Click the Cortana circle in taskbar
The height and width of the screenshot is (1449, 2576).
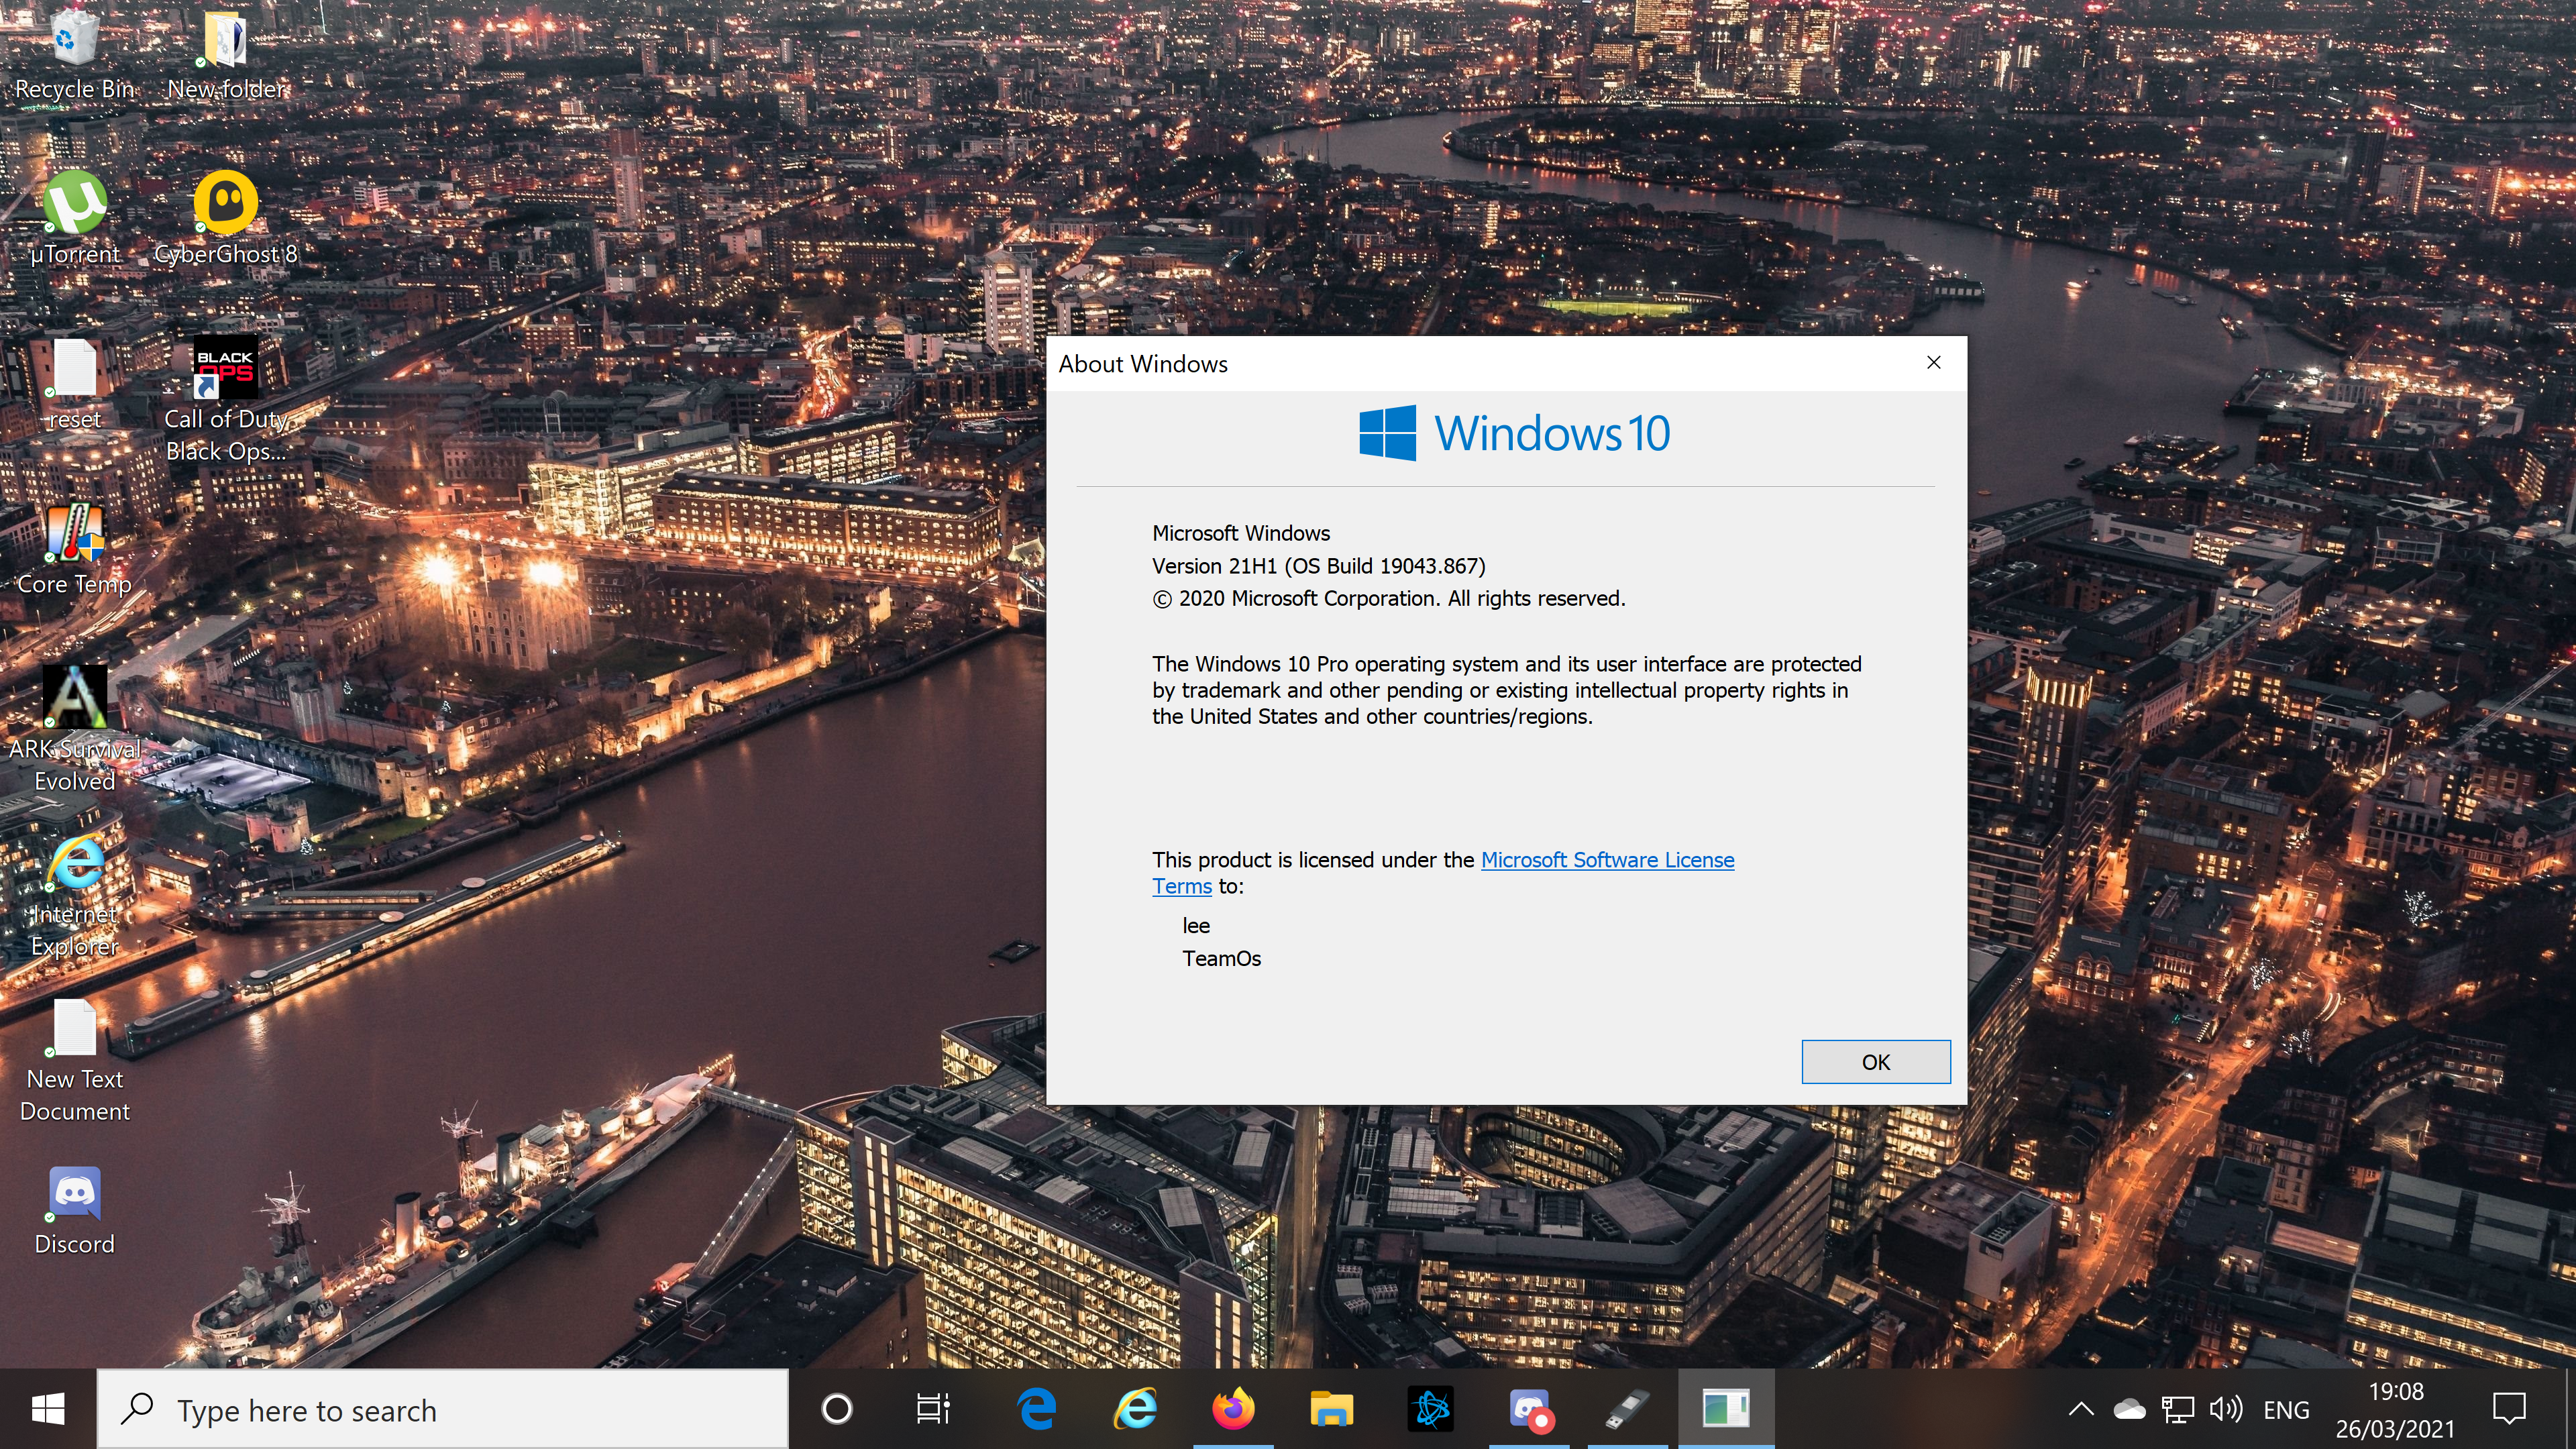pyautogui.click(x=837, y=1409)
